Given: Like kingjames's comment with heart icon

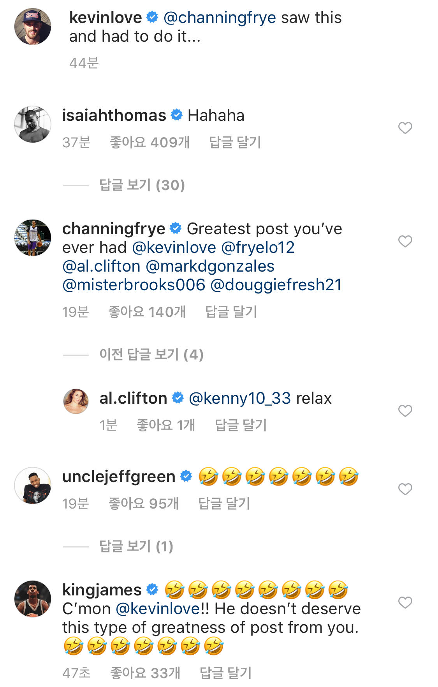Looking at the screenshot, I should pyautogui.click(x=405, y=602).
